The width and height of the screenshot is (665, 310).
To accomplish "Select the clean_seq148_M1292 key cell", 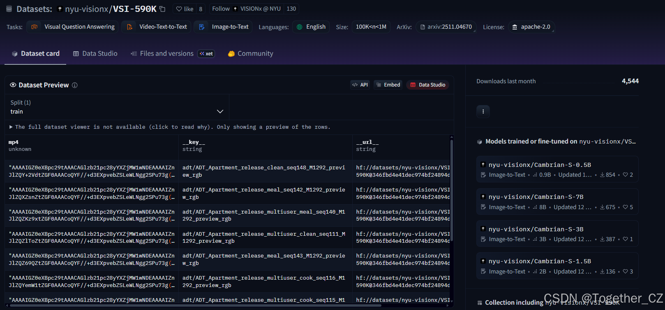I will tap(266, 171).
